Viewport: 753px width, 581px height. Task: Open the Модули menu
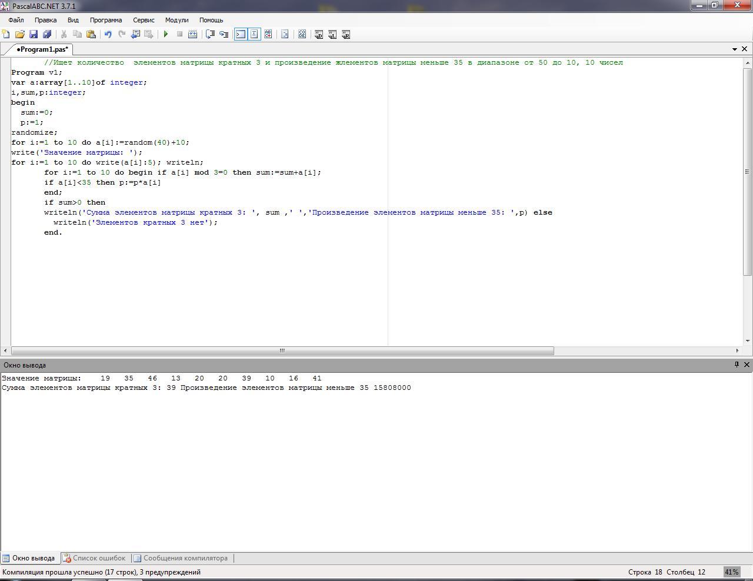[x=176, y=20]
